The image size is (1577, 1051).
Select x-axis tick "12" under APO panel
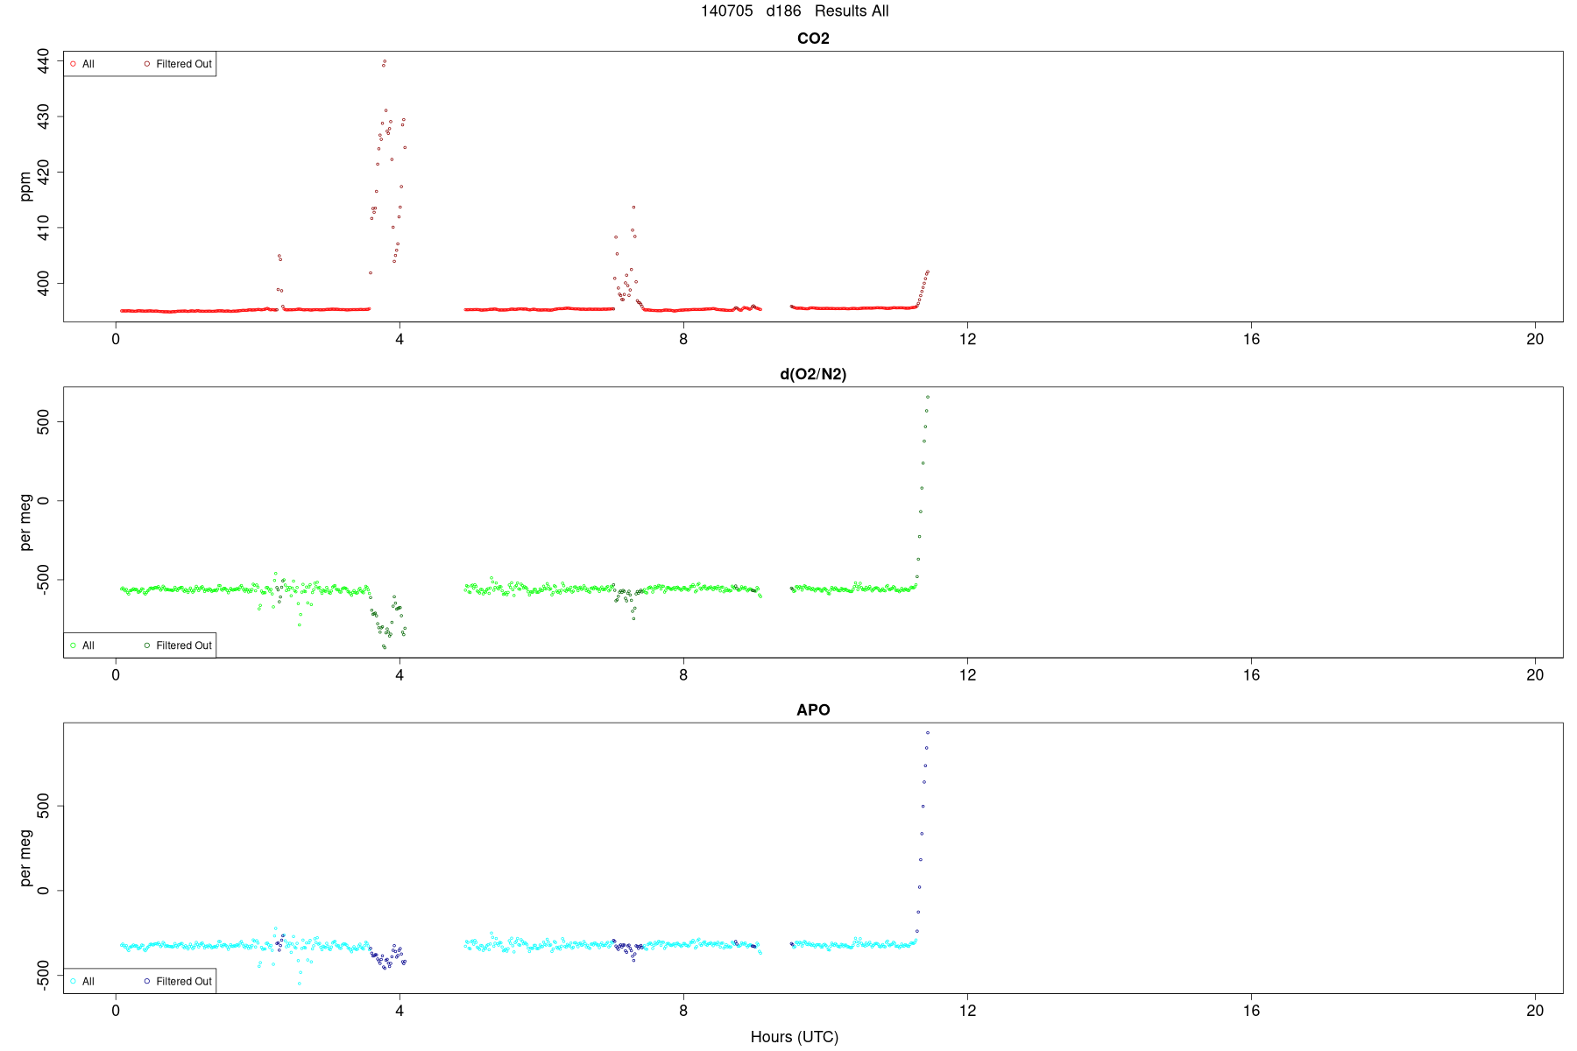[967, 1012]
